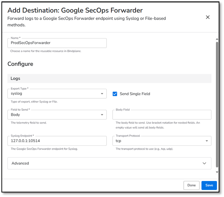Screen dimensions: 224x197
Task: Click the Configure heading
Action: point(20,64)
